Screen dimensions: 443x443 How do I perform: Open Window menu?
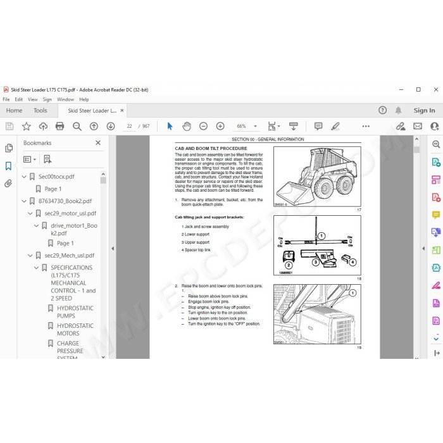point(66,99)
